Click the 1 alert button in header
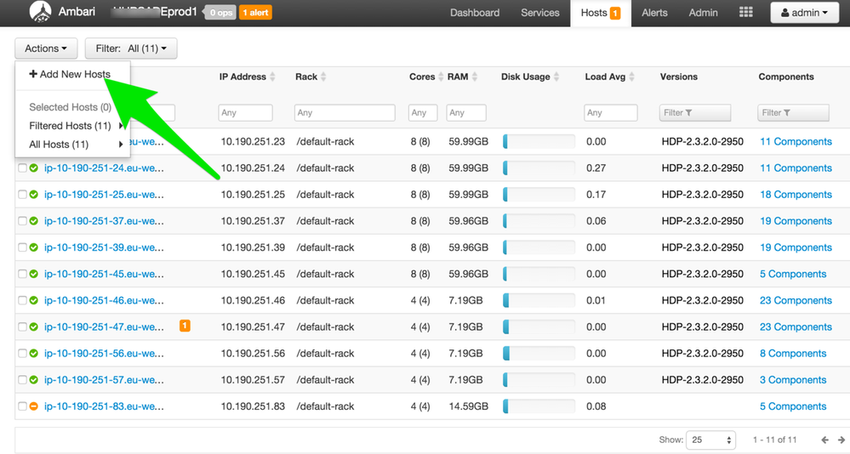Viewport: 850px width, 454px height. coord(255,13)
